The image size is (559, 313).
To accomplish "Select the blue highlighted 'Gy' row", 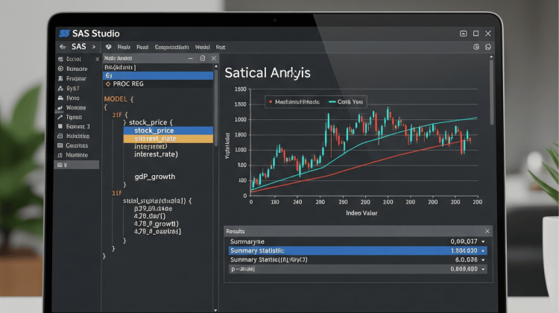I will click(158, 75).
